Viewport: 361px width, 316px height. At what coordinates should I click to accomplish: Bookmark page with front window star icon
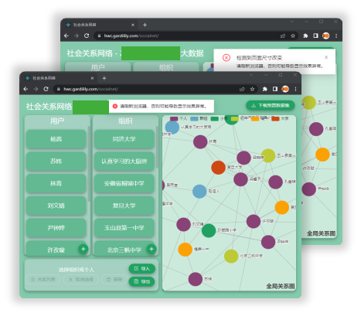coord(252,89)
